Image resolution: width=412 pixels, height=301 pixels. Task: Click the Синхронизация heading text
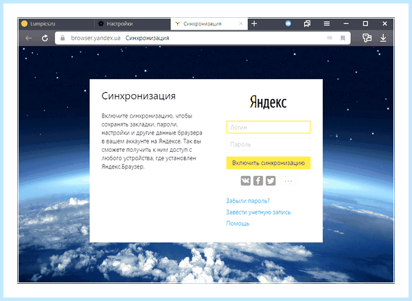(x=139, y=96)
